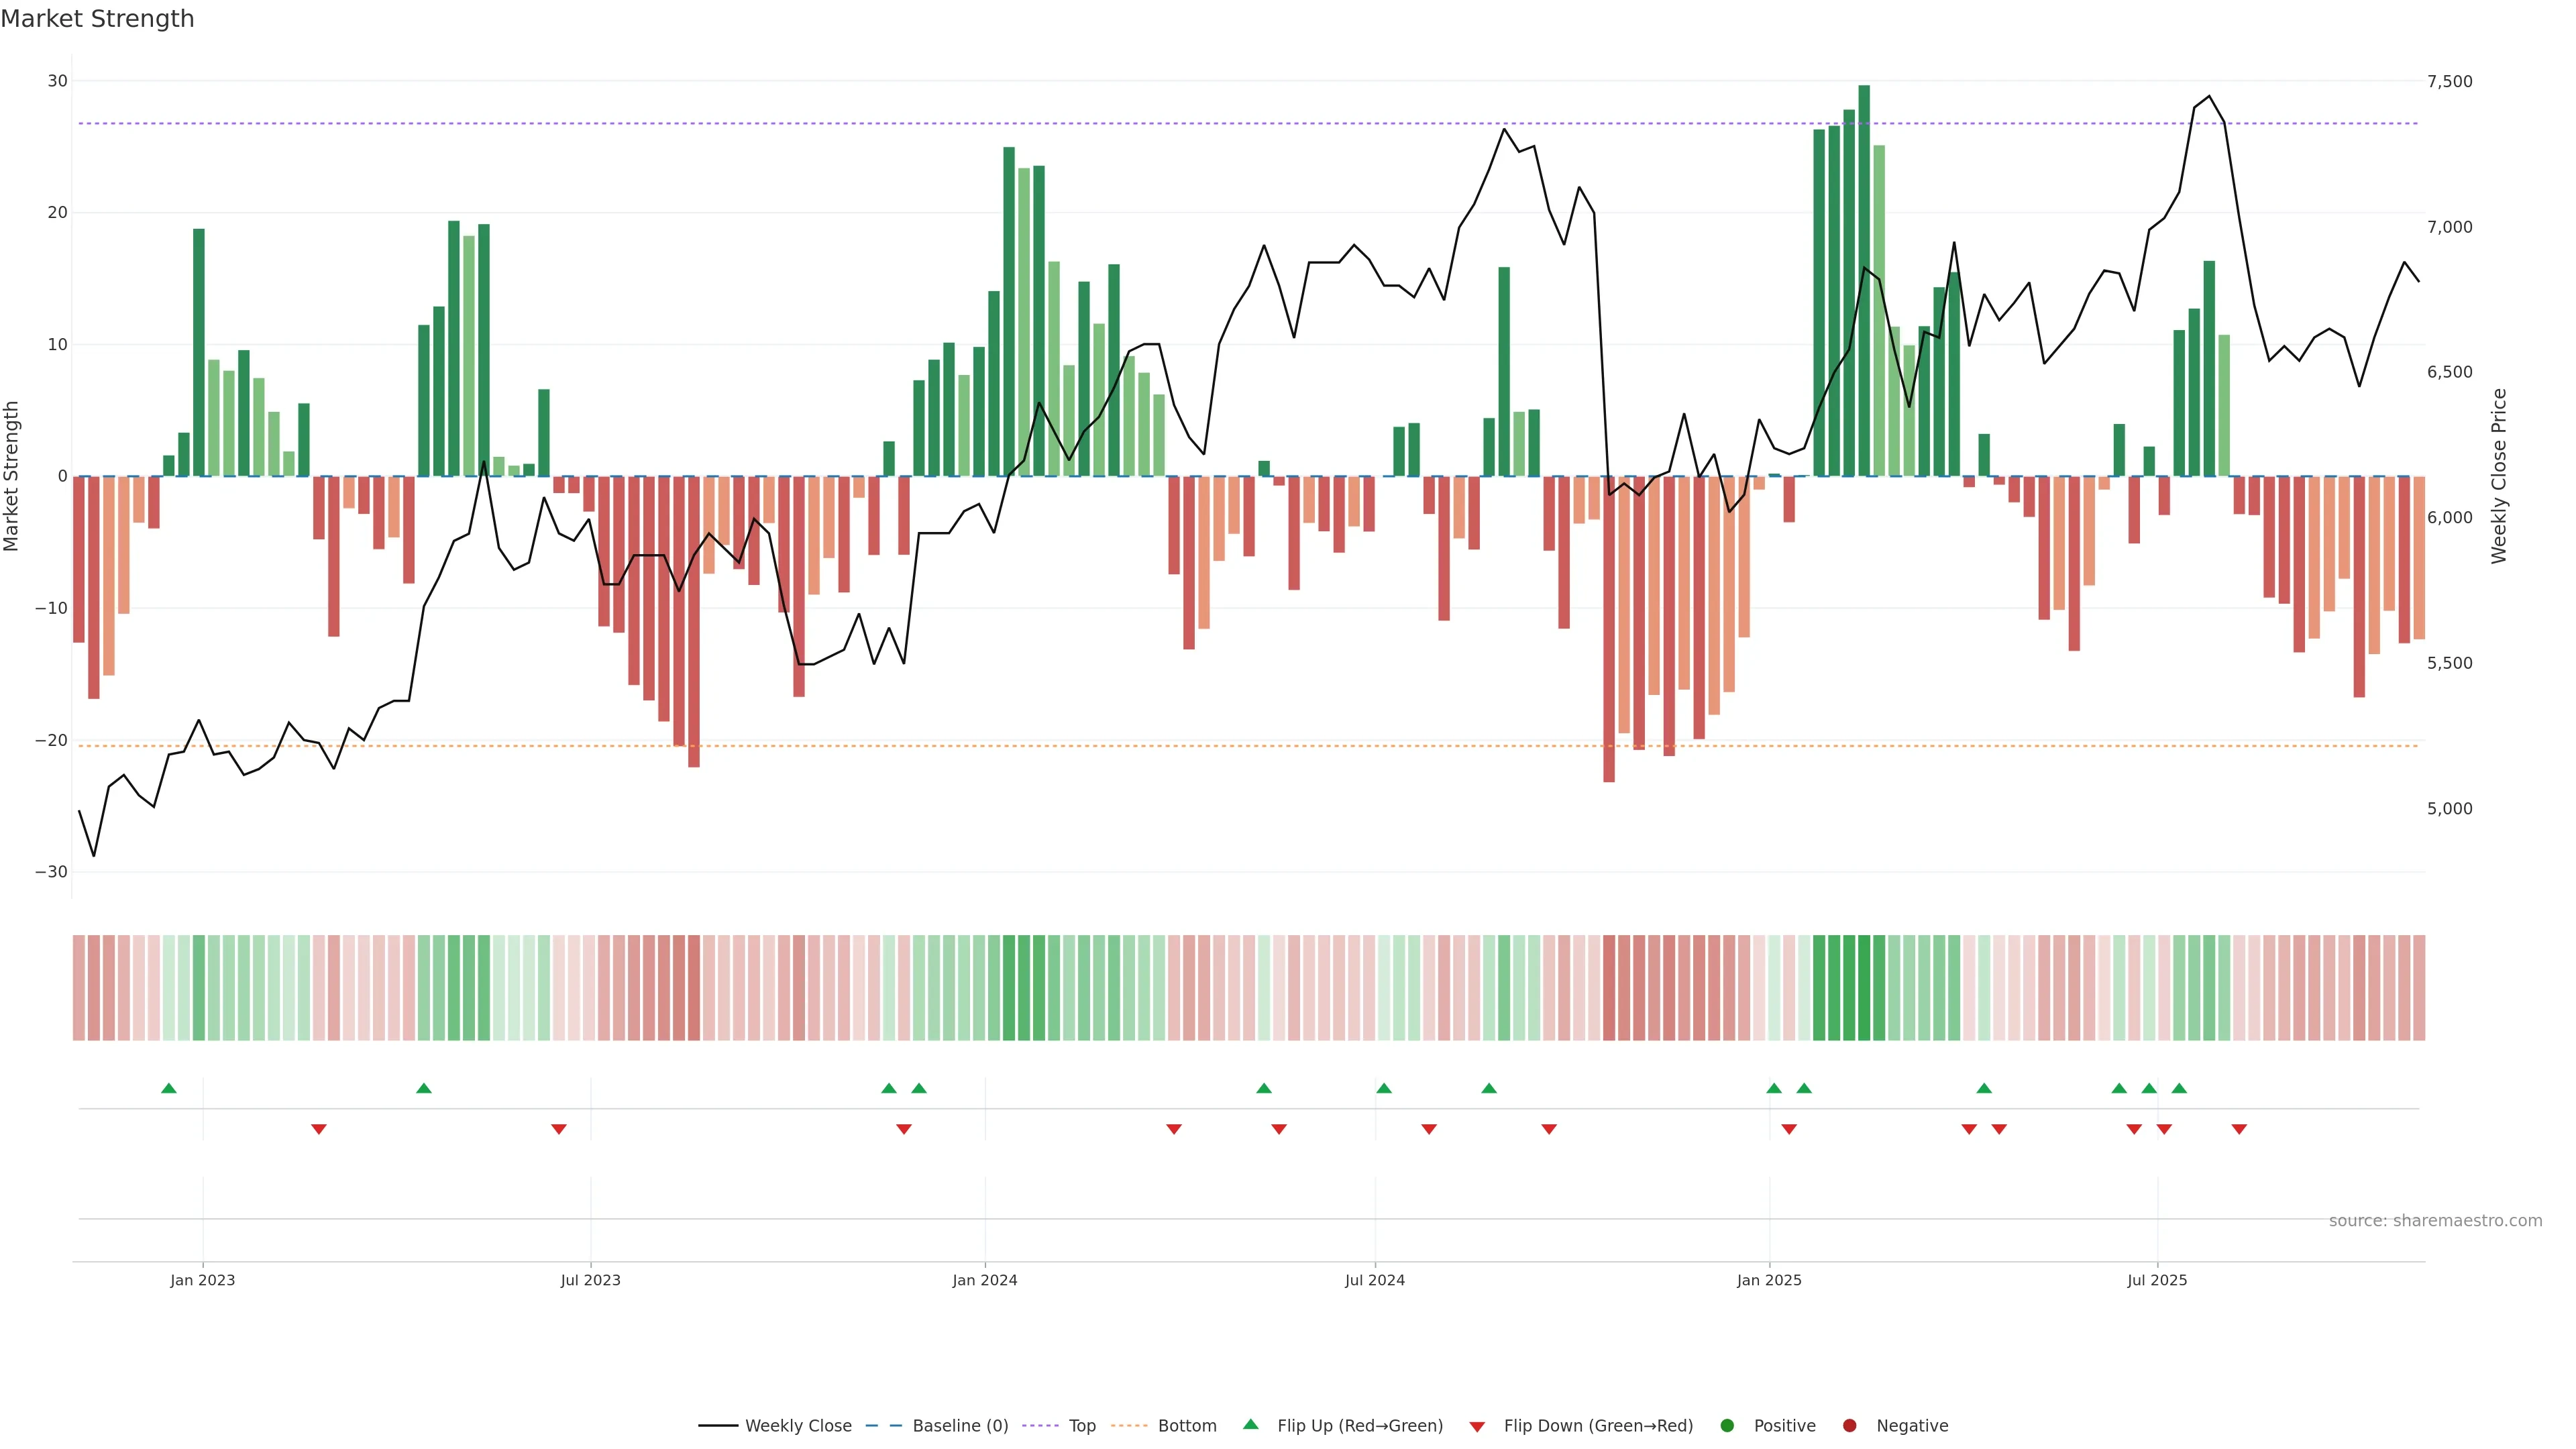Click the Market Strength chart title
The image size is (2576, 1449).
click(97, 19)
